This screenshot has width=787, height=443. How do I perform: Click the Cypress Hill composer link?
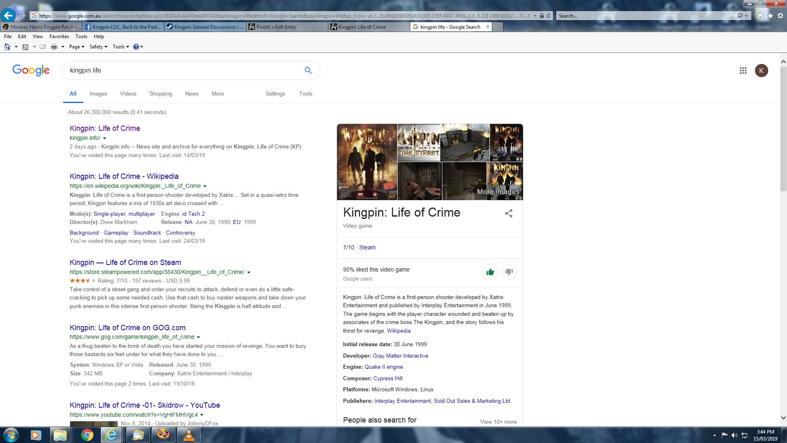(x=388, y=379)
